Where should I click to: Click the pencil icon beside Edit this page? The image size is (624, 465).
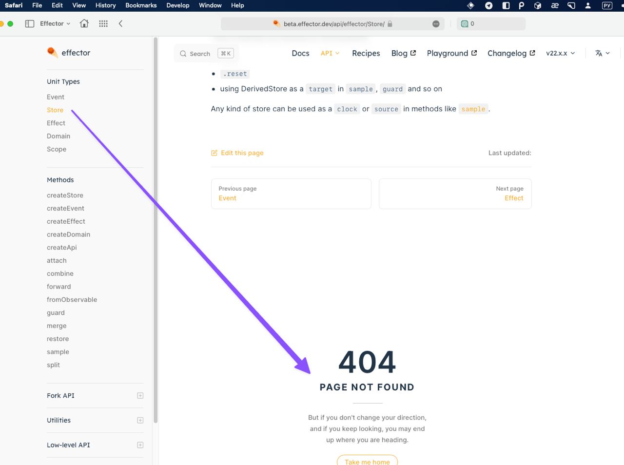point(214,153)
